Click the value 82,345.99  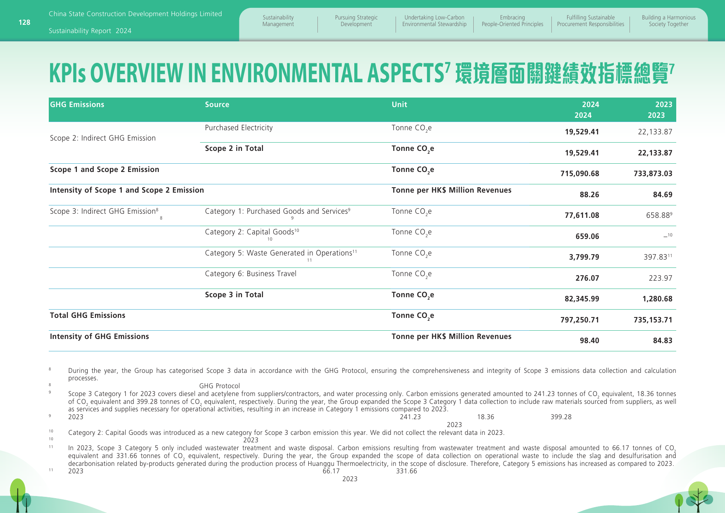click(x=582, y=299)
